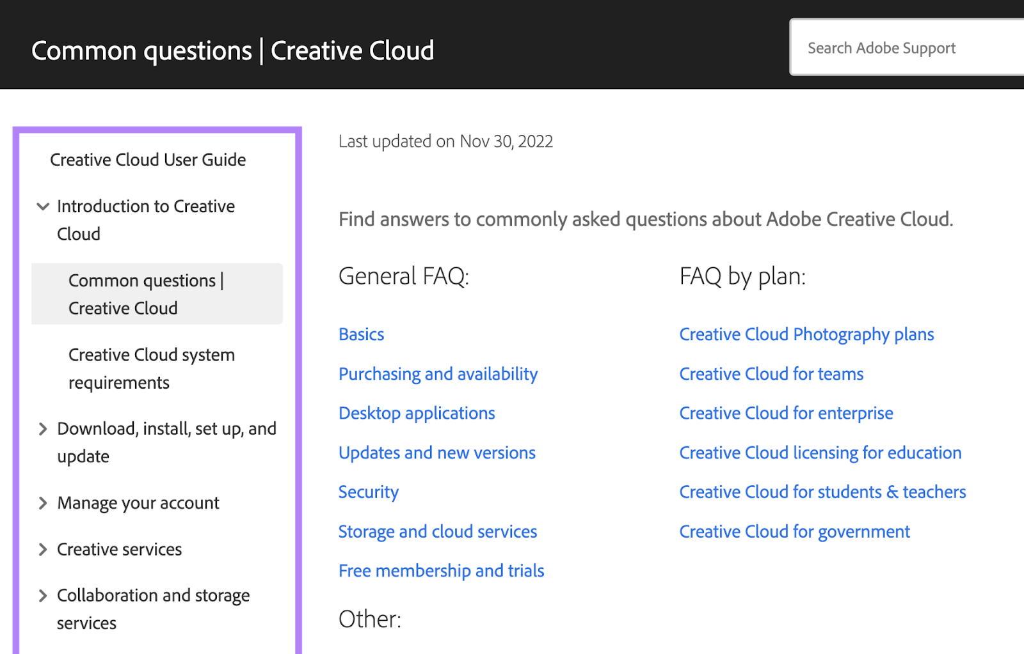This screenshot has width=1024, height=654.
Task: Open the Basics FAQ link
Action: tap(361, 334)
